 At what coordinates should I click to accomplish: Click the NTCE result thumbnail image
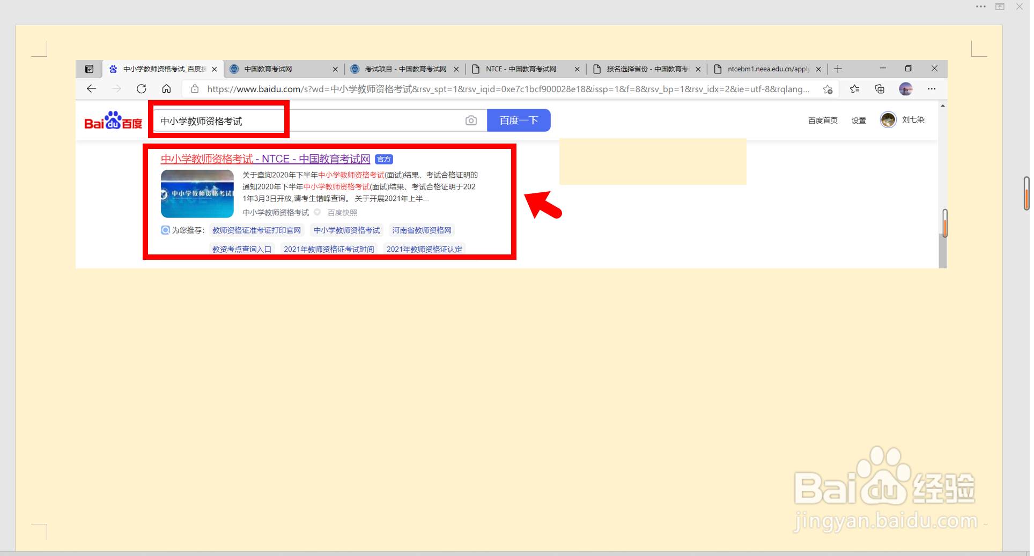(197, 193)
